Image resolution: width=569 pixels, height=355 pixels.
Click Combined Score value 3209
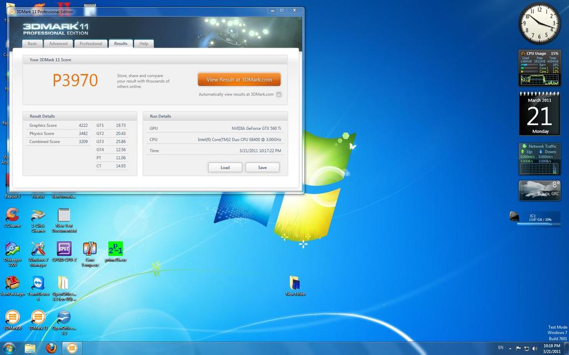[x=83, y=141]
